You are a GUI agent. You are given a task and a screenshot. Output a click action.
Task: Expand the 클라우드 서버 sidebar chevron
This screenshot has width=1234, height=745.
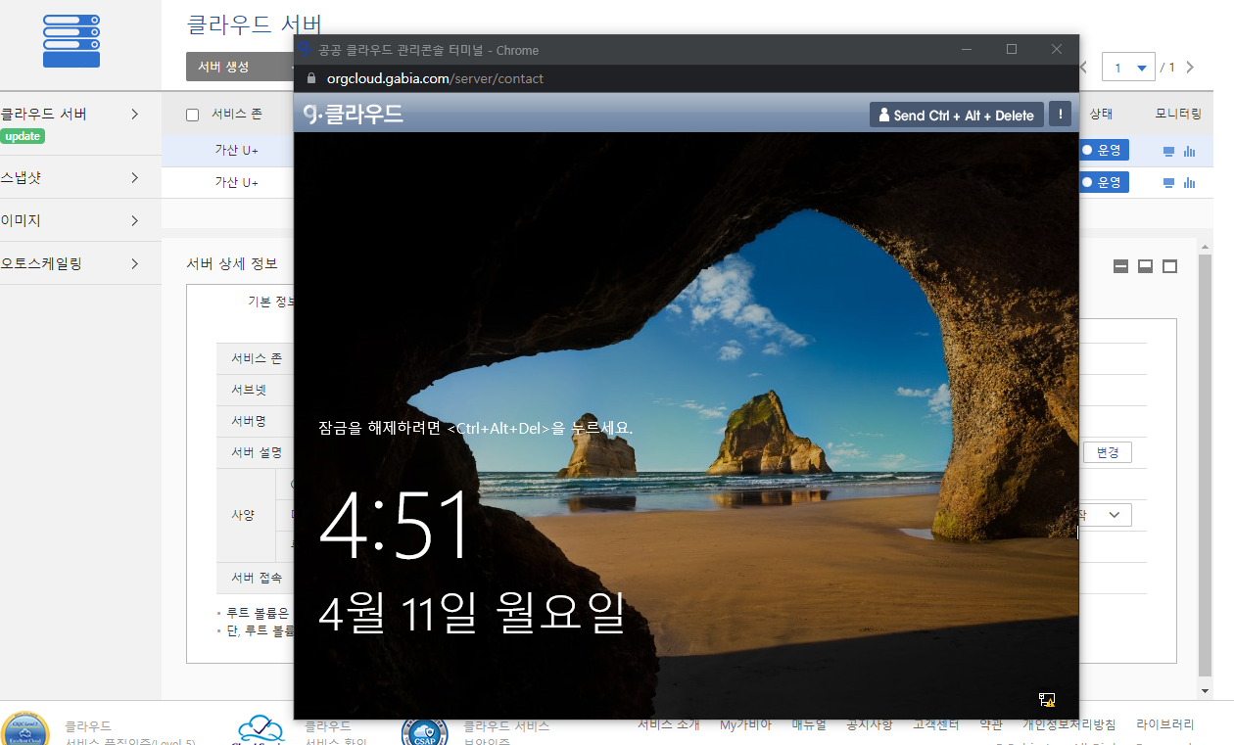coord(135,114)
